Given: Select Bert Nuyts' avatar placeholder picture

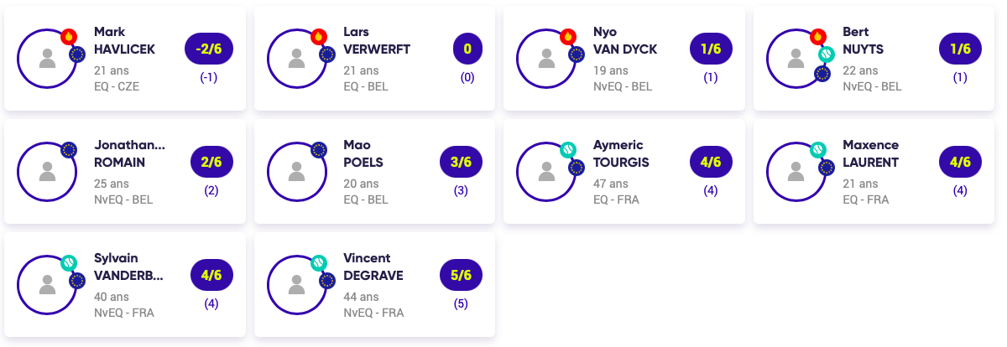Looking at the screenshot, I should click(796, 59).
